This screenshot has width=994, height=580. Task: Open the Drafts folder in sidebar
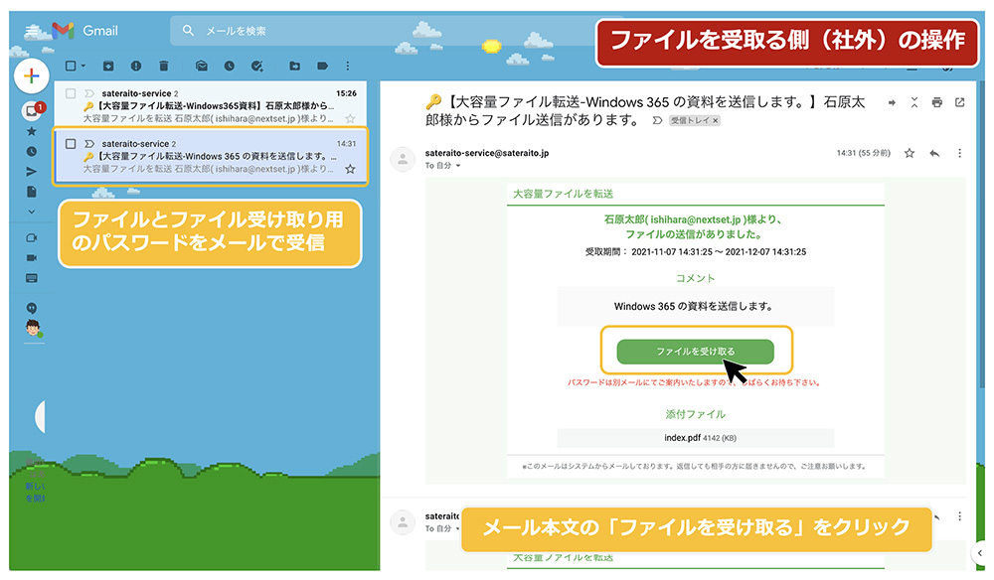pyautogui.click(x=31, y=192)
